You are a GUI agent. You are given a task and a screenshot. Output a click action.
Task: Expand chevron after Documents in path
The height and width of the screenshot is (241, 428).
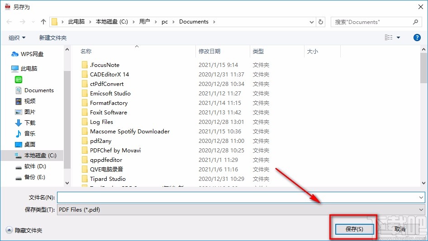click(x=214, y=22)
